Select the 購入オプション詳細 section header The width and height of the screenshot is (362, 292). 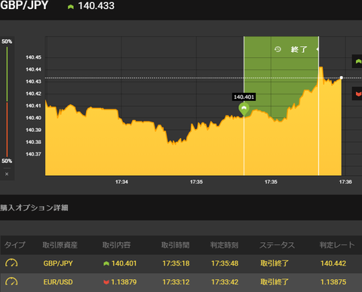[x=34, y=207]
